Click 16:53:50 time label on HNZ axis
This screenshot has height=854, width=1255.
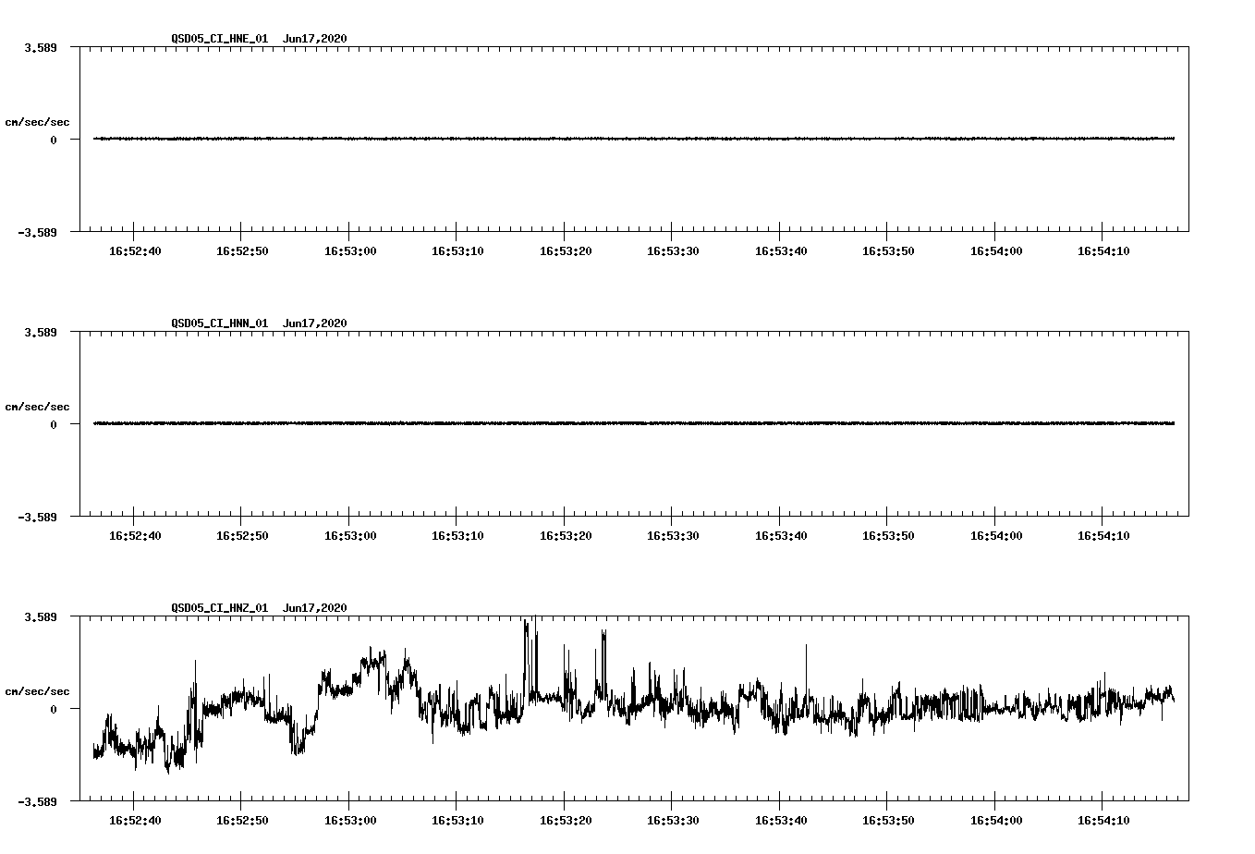(x=888, y=821)
